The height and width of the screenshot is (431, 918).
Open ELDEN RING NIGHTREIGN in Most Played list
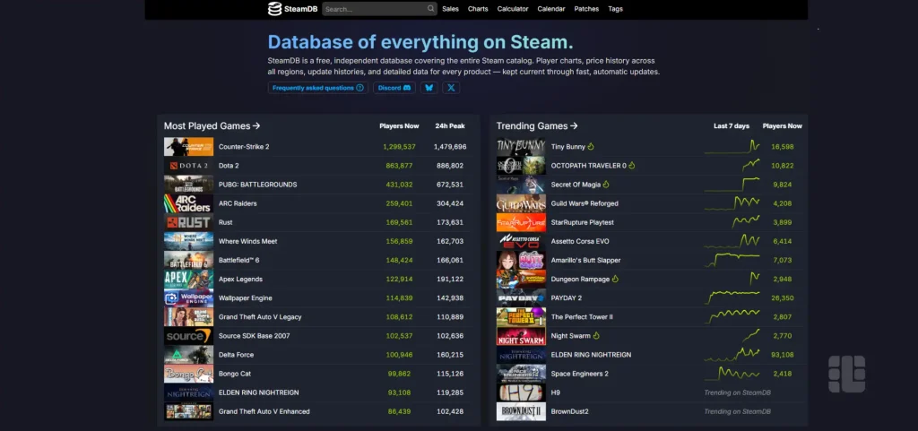pyautogui.click(x=259, y=392)
